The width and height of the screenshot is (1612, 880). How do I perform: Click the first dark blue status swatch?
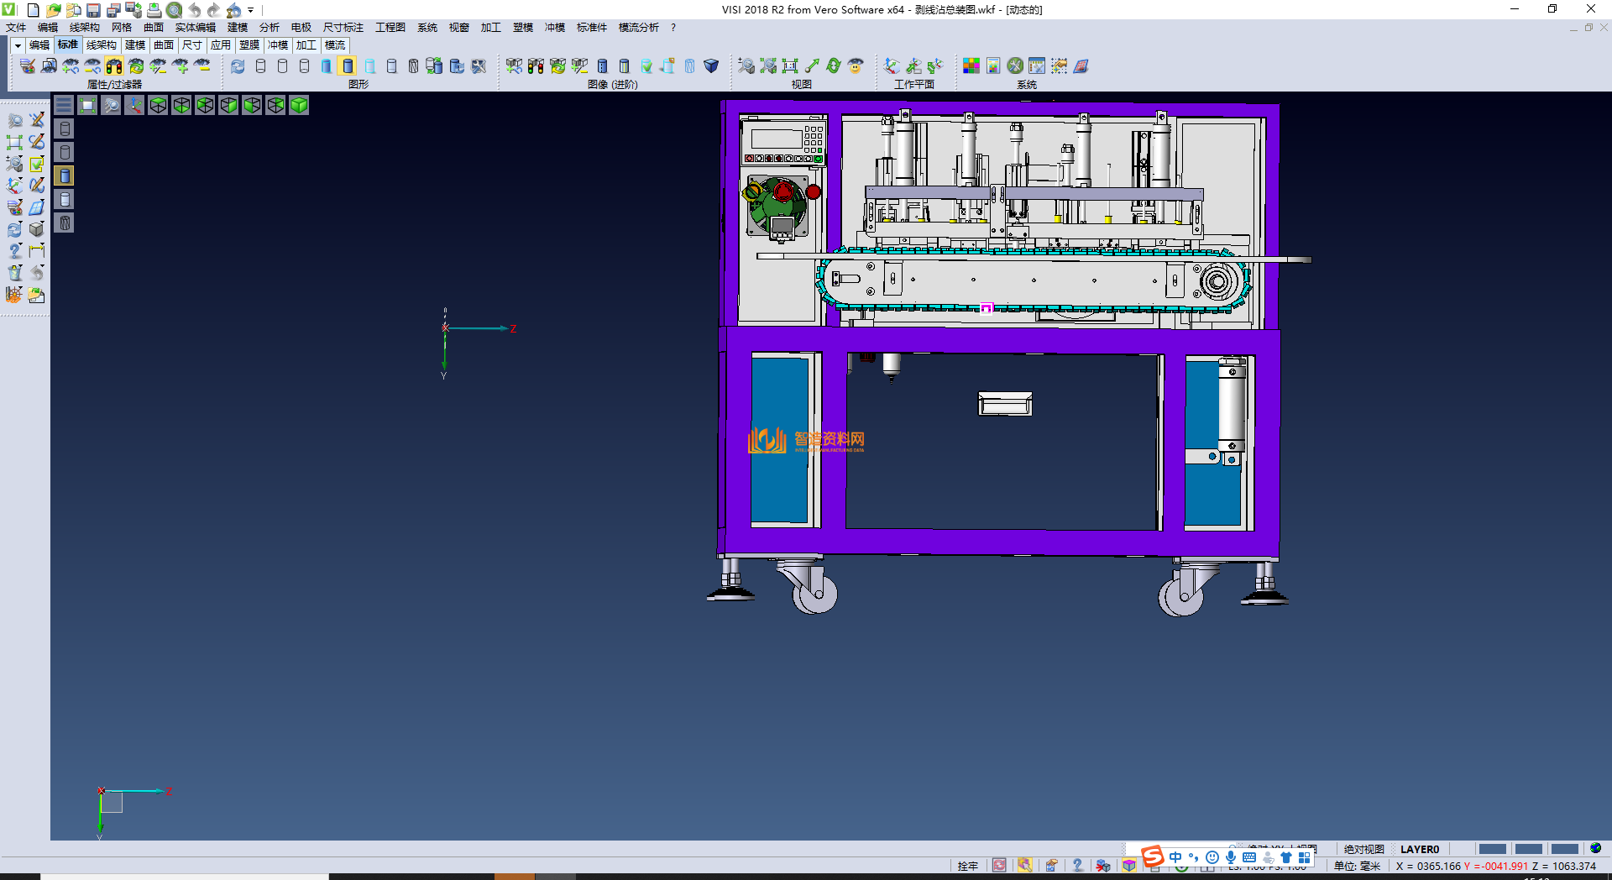point(1491,849)
